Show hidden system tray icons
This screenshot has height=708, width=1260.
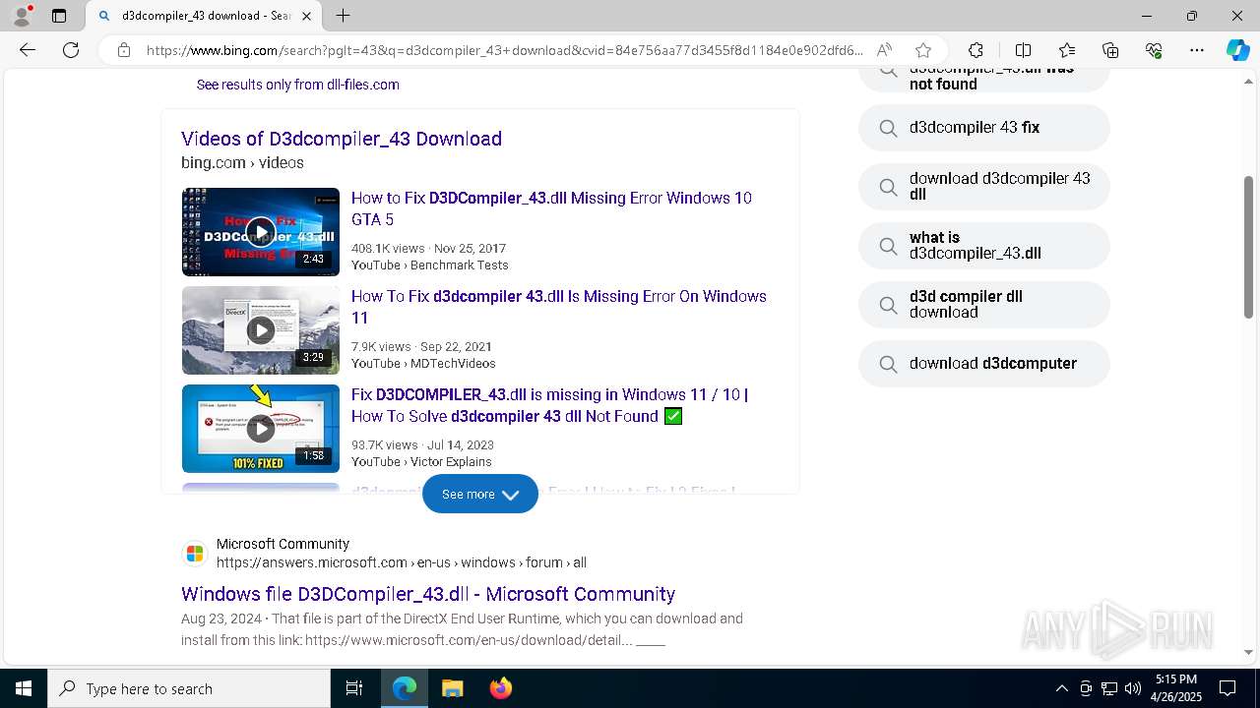(1061, 688)
